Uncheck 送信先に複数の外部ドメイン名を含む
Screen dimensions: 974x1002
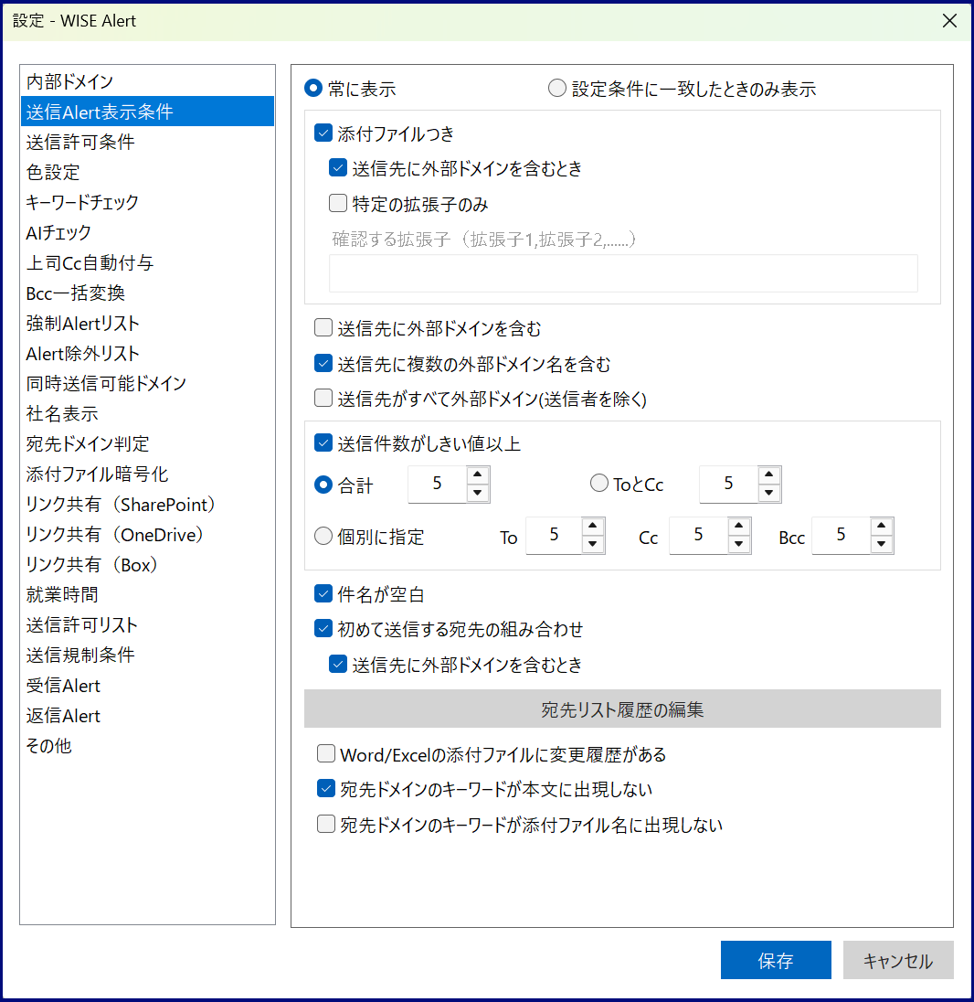[323, 364]
